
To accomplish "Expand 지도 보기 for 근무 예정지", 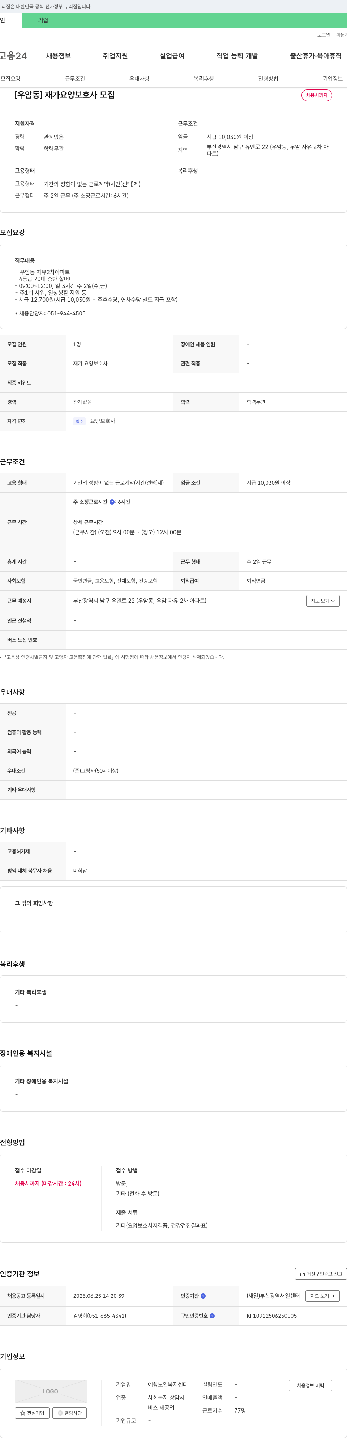I will tap(322, 601).
